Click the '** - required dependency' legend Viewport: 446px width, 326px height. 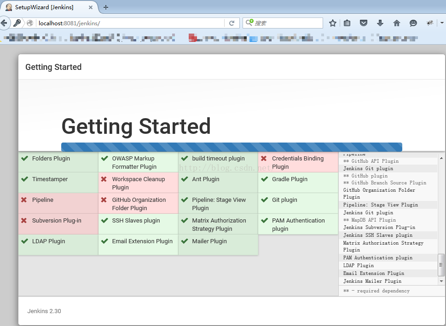376,291
